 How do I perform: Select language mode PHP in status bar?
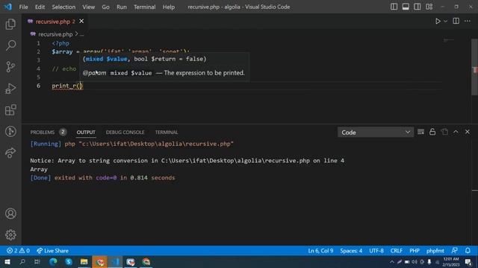(415, 251)
